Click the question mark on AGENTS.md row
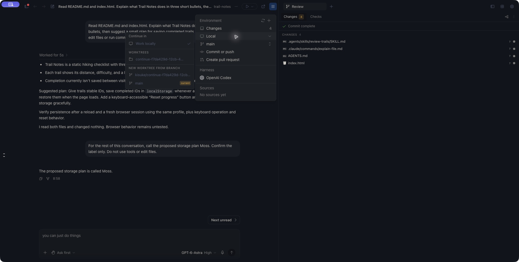This screenshot has height=262, width=519. coord(510,56)
